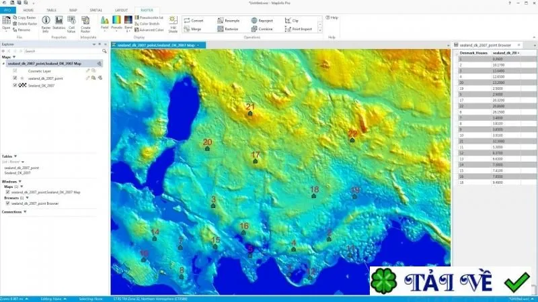Switch to the LAYOUT ribbon tab

(x=121, y=10)
